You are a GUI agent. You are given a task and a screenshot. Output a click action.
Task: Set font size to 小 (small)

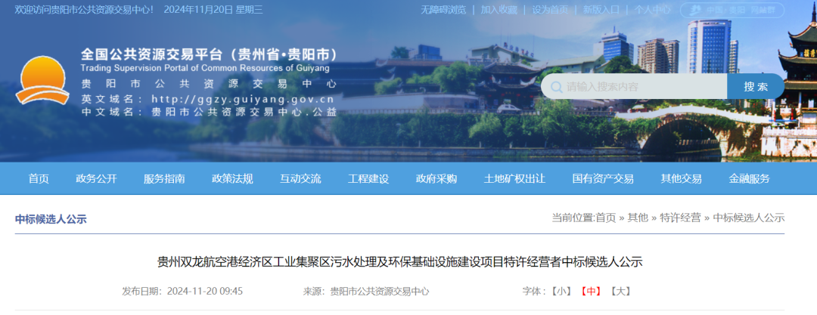click(x=562, y=291)
